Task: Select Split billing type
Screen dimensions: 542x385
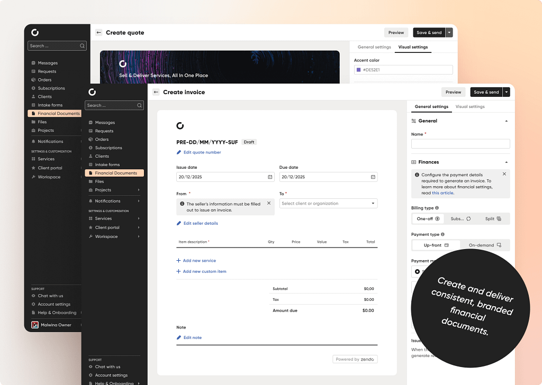Action: click(x=493, y=218)
